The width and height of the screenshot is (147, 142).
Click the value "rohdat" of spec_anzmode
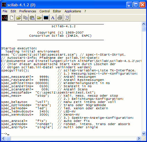point(43,124)
